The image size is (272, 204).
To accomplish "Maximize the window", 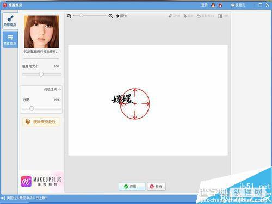I will (260, 5).
